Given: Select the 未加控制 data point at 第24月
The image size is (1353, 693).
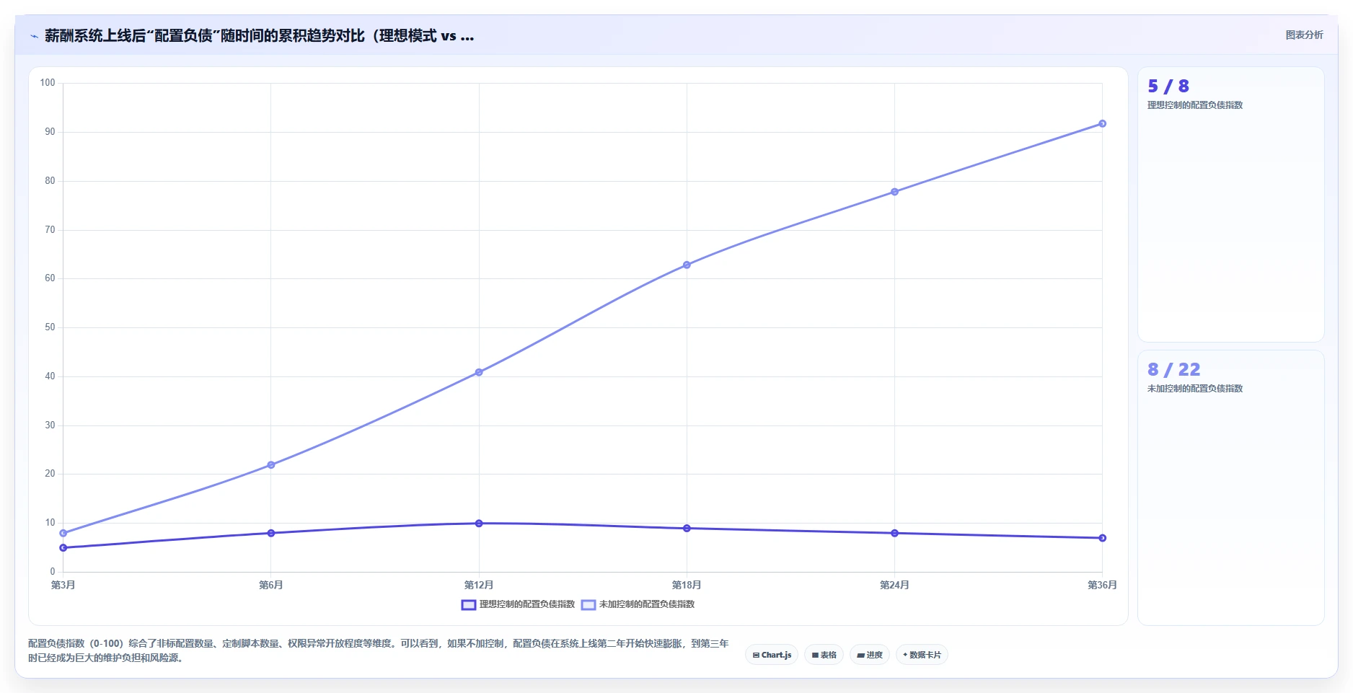Looking at the screenshot, I should tap(894, 192).
